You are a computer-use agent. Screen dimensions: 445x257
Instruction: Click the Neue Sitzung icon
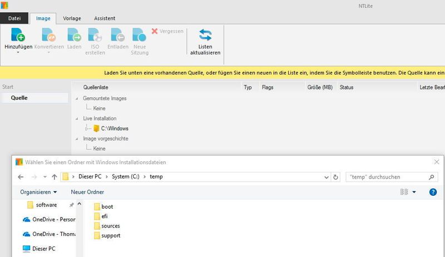tap(140, 35)
